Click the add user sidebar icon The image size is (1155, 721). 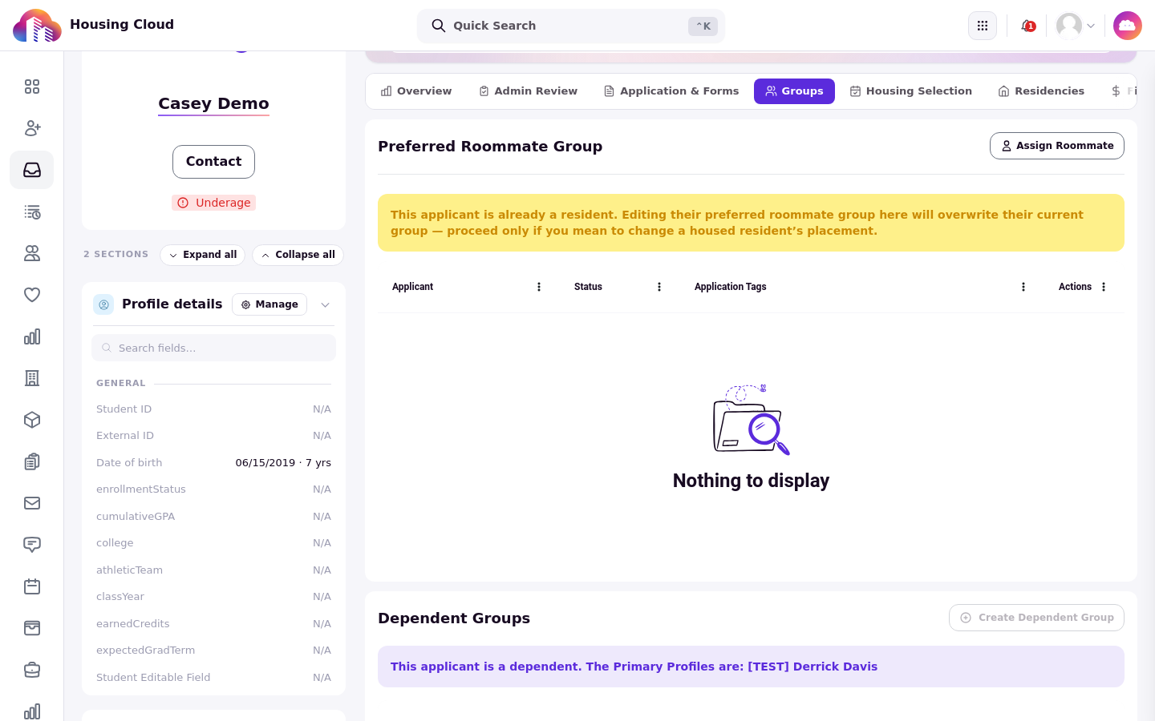(32, 128)
